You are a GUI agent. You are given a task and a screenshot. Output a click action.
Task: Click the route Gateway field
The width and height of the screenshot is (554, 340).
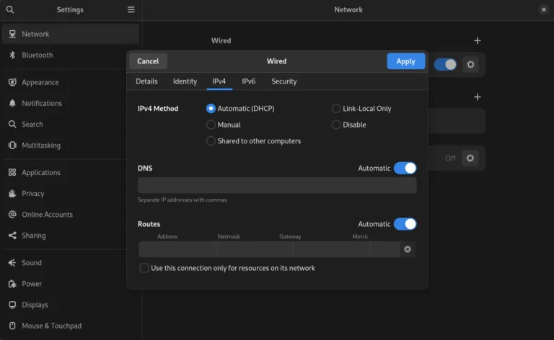[x=331, y=249]
